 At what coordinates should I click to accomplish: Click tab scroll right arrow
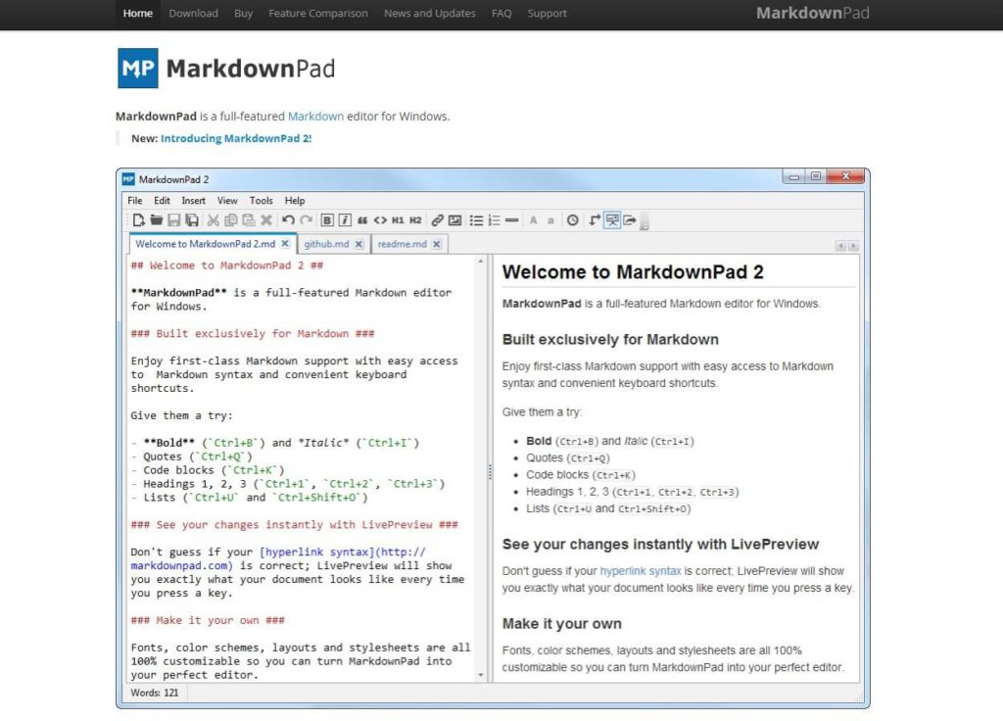pyautogui.click(x=853, y=246)
